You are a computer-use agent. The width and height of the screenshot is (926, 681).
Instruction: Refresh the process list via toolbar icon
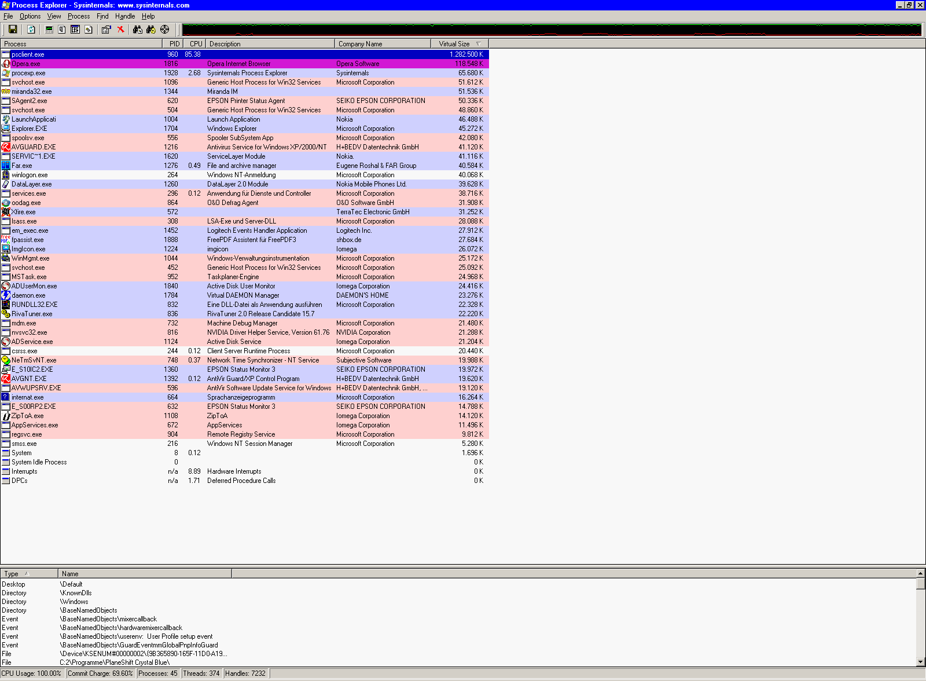coord(31,30)
